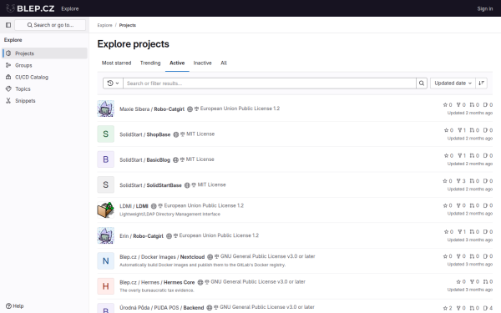
Task: Click the globe icon next to ShopBase
Action: [175, 134]
